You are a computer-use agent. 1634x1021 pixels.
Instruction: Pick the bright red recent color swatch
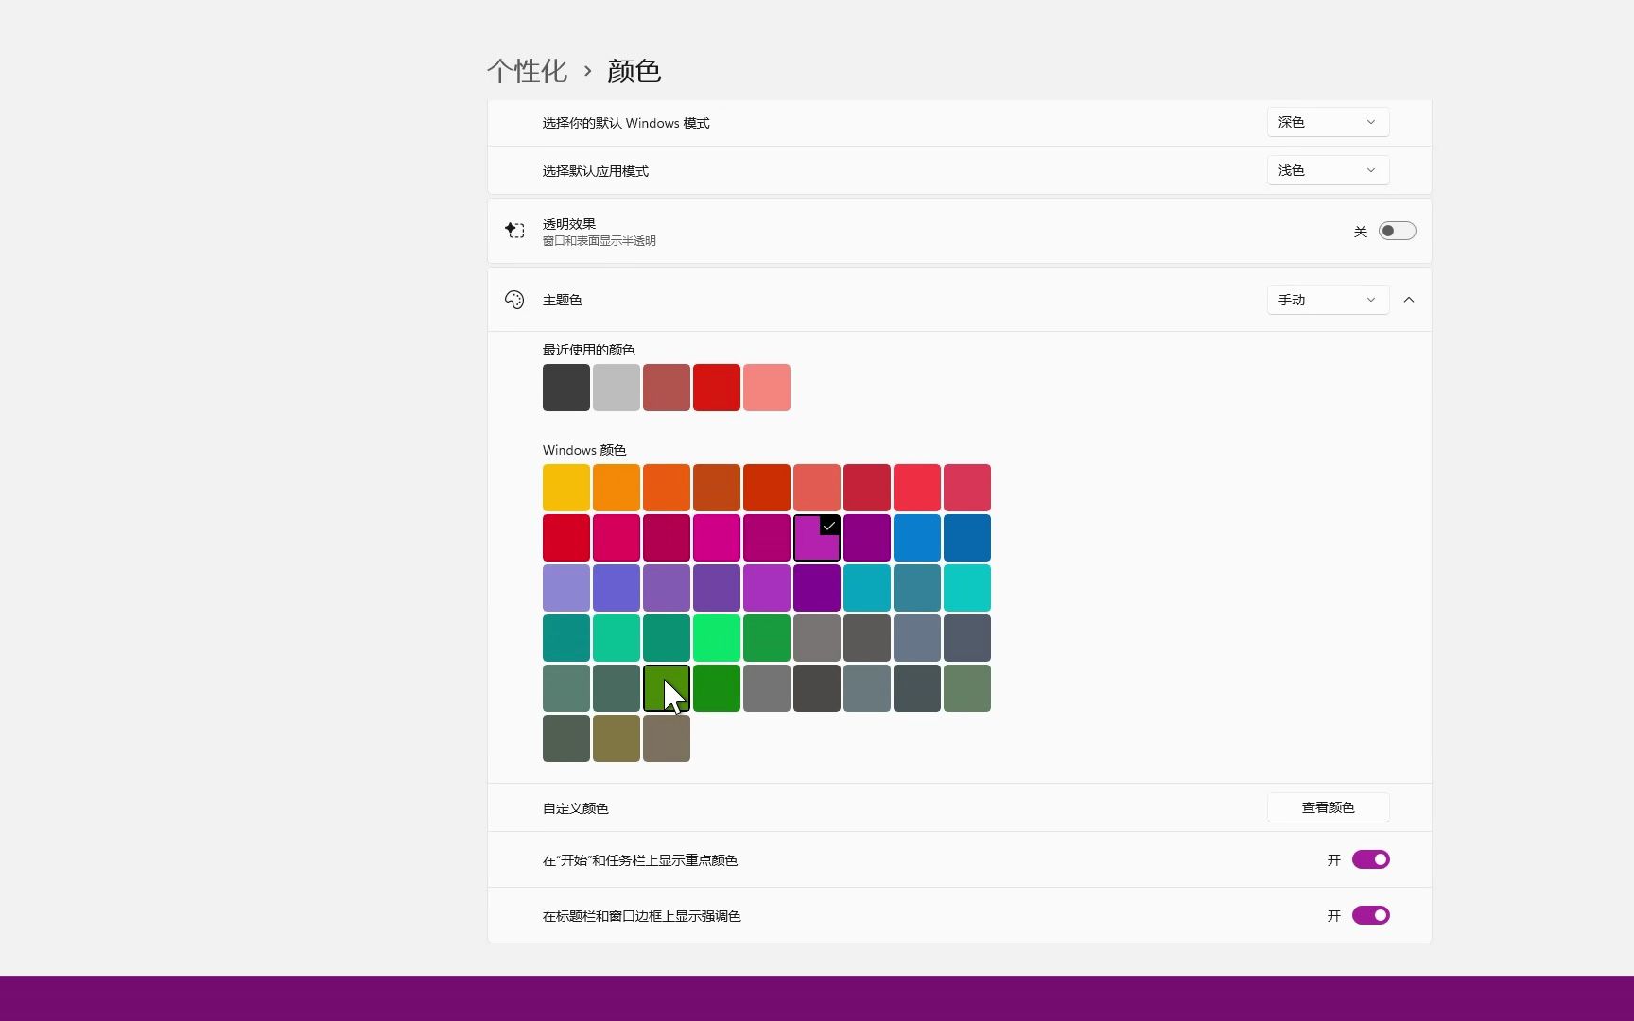point(717,388)
